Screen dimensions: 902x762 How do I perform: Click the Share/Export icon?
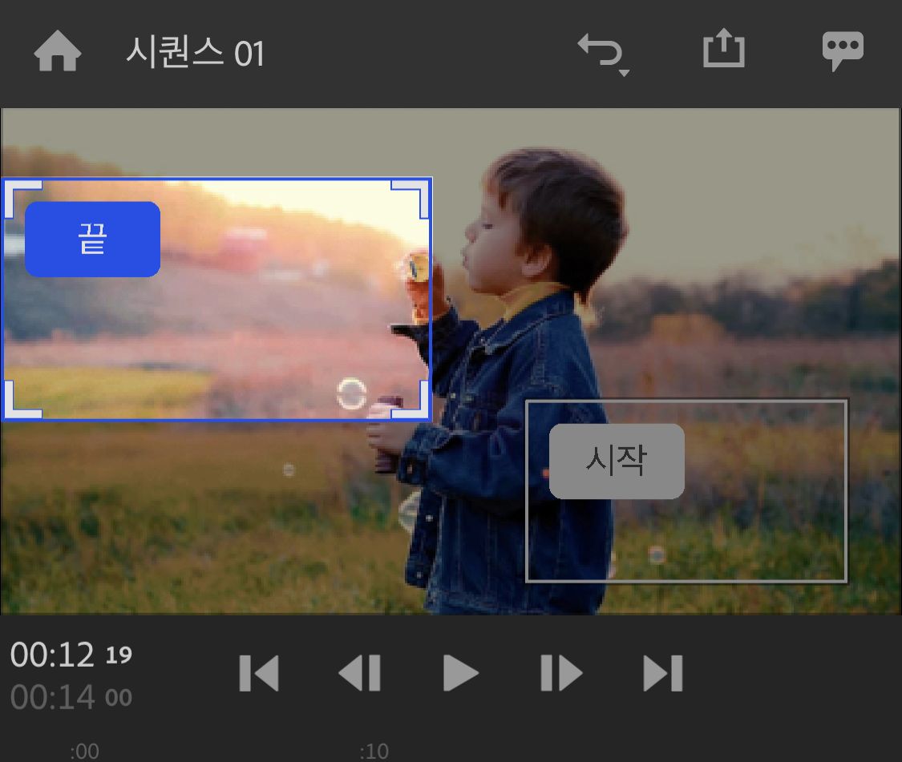(x=723, y=50)
